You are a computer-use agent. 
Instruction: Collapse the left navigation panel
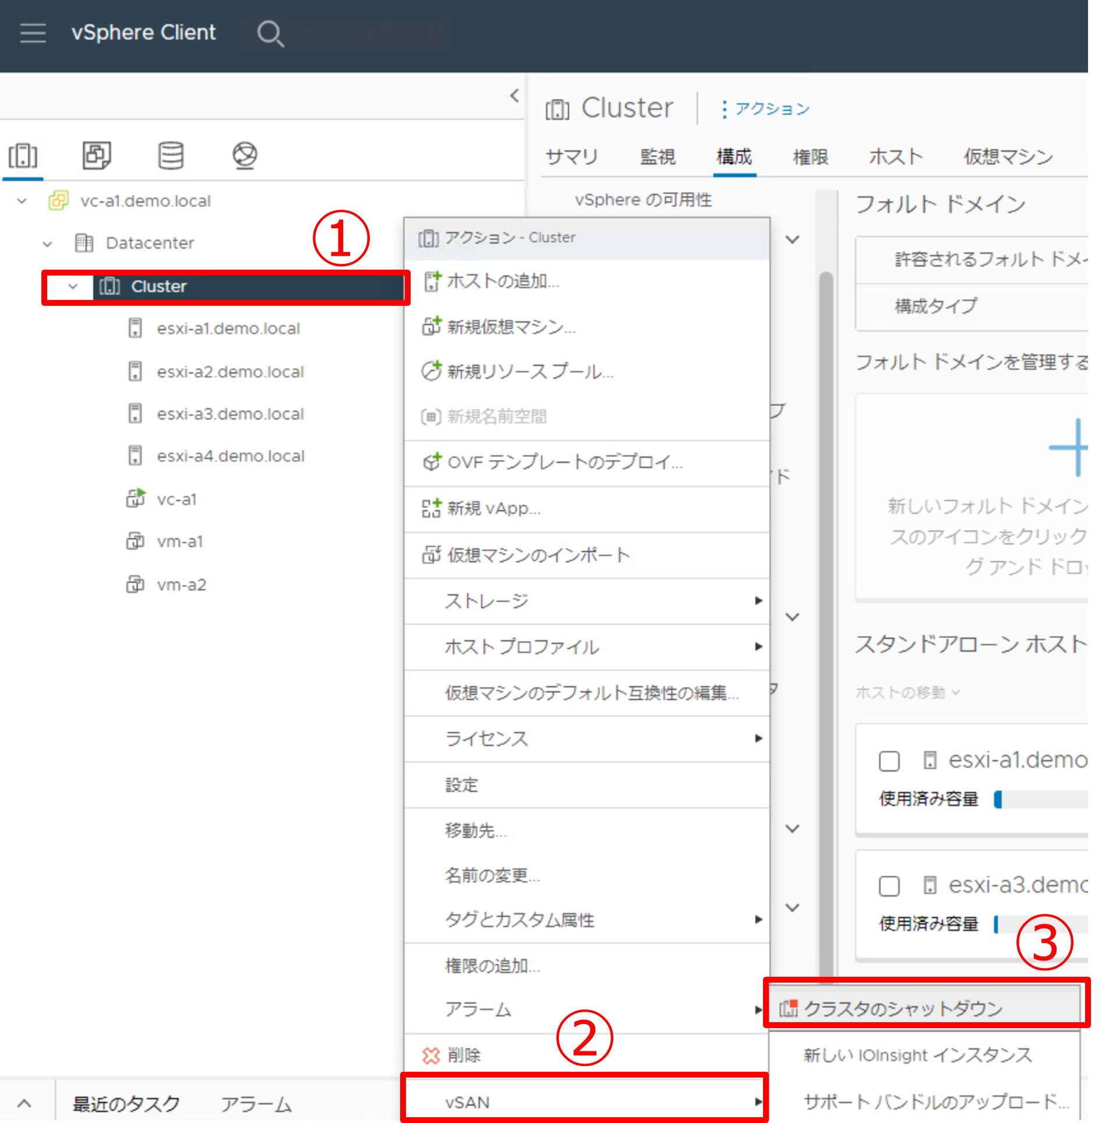(514, 96)
